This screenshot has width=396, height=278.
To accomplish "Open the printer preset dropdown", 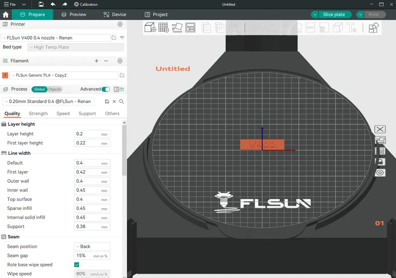I will click(x=56, y=38).
